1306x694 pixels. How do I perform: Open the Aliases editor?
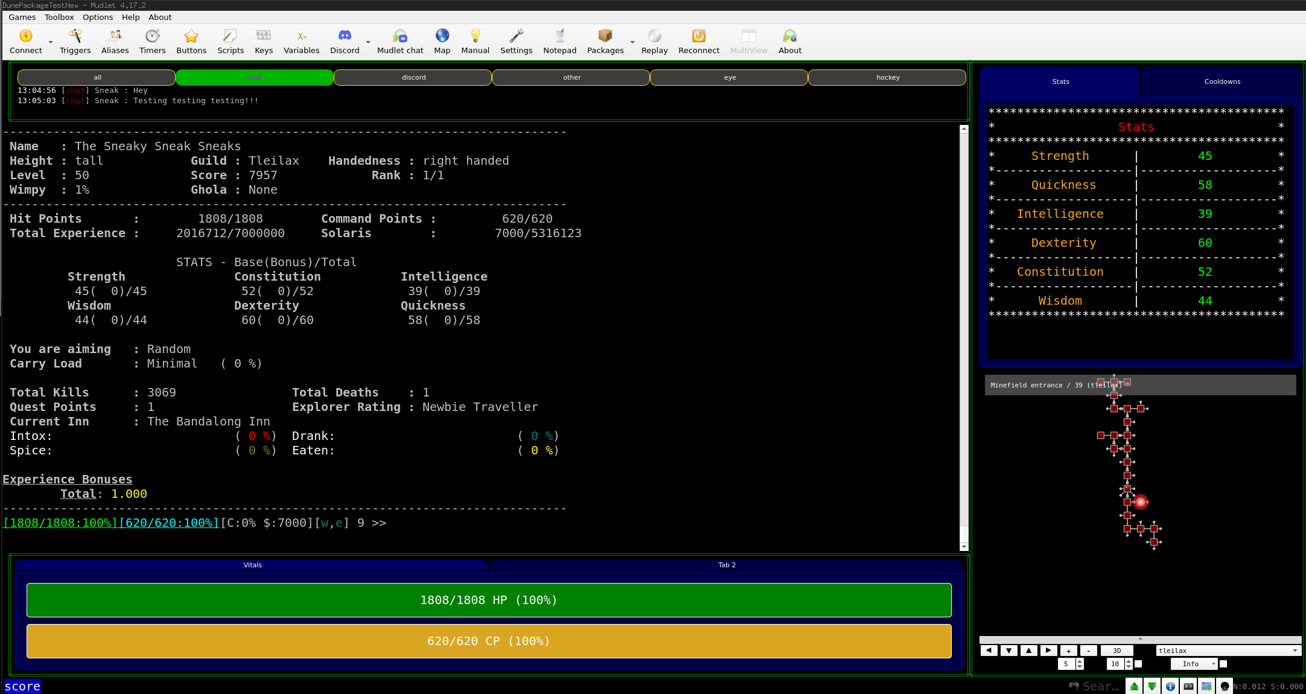pos(115,42)
